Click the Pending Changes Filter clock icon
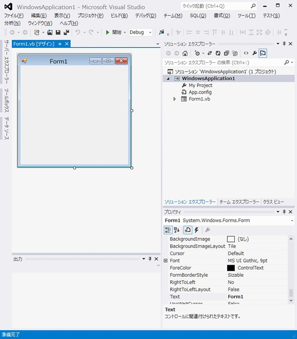297x339 pixels. (197, 53)
